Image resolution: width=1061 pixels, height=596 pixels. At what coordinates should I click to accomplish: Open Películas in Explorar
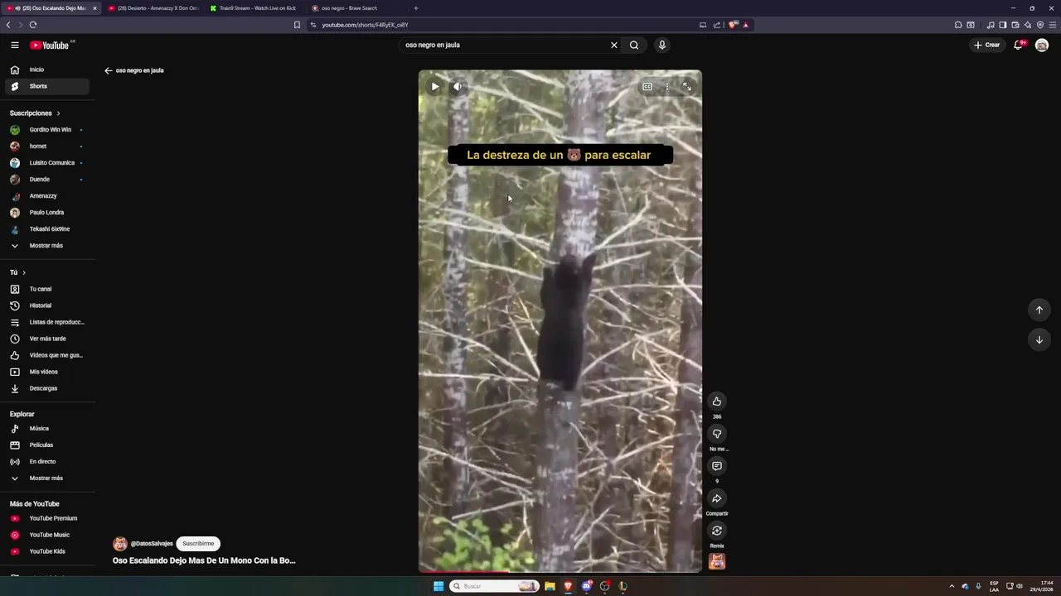tap(46, 445)
